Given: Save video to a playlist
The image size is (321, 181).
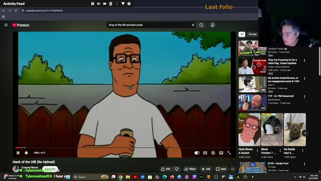Looking at the screenshot, I should click(221, 169).
